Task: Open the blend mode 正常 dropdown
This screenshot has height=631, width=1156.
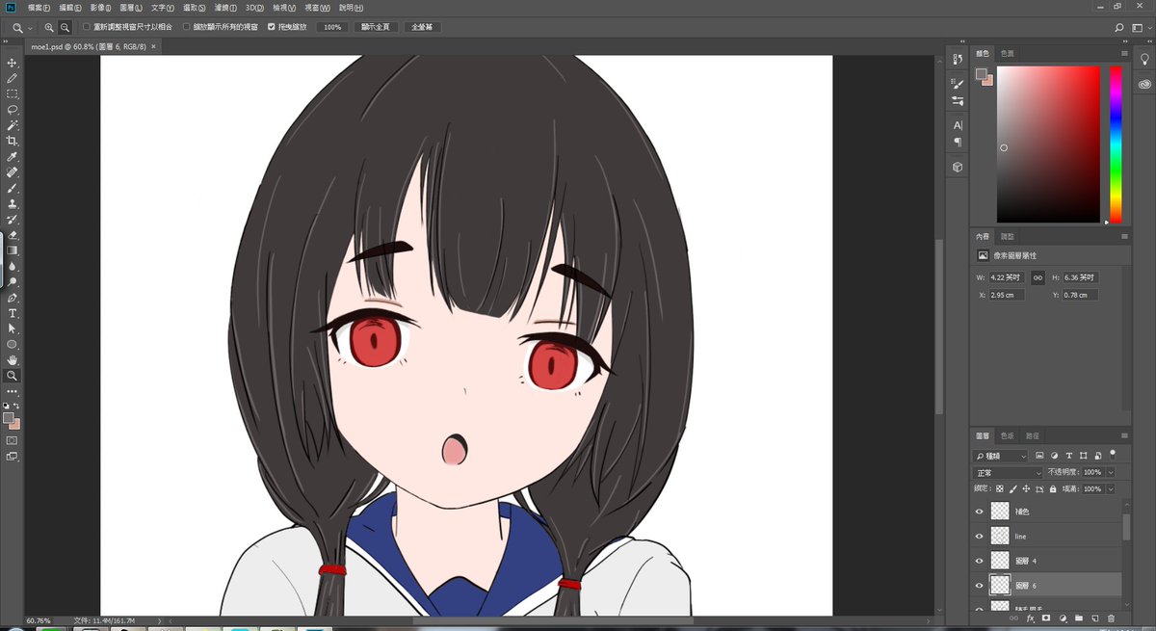Action: (x=1009, y=473)
